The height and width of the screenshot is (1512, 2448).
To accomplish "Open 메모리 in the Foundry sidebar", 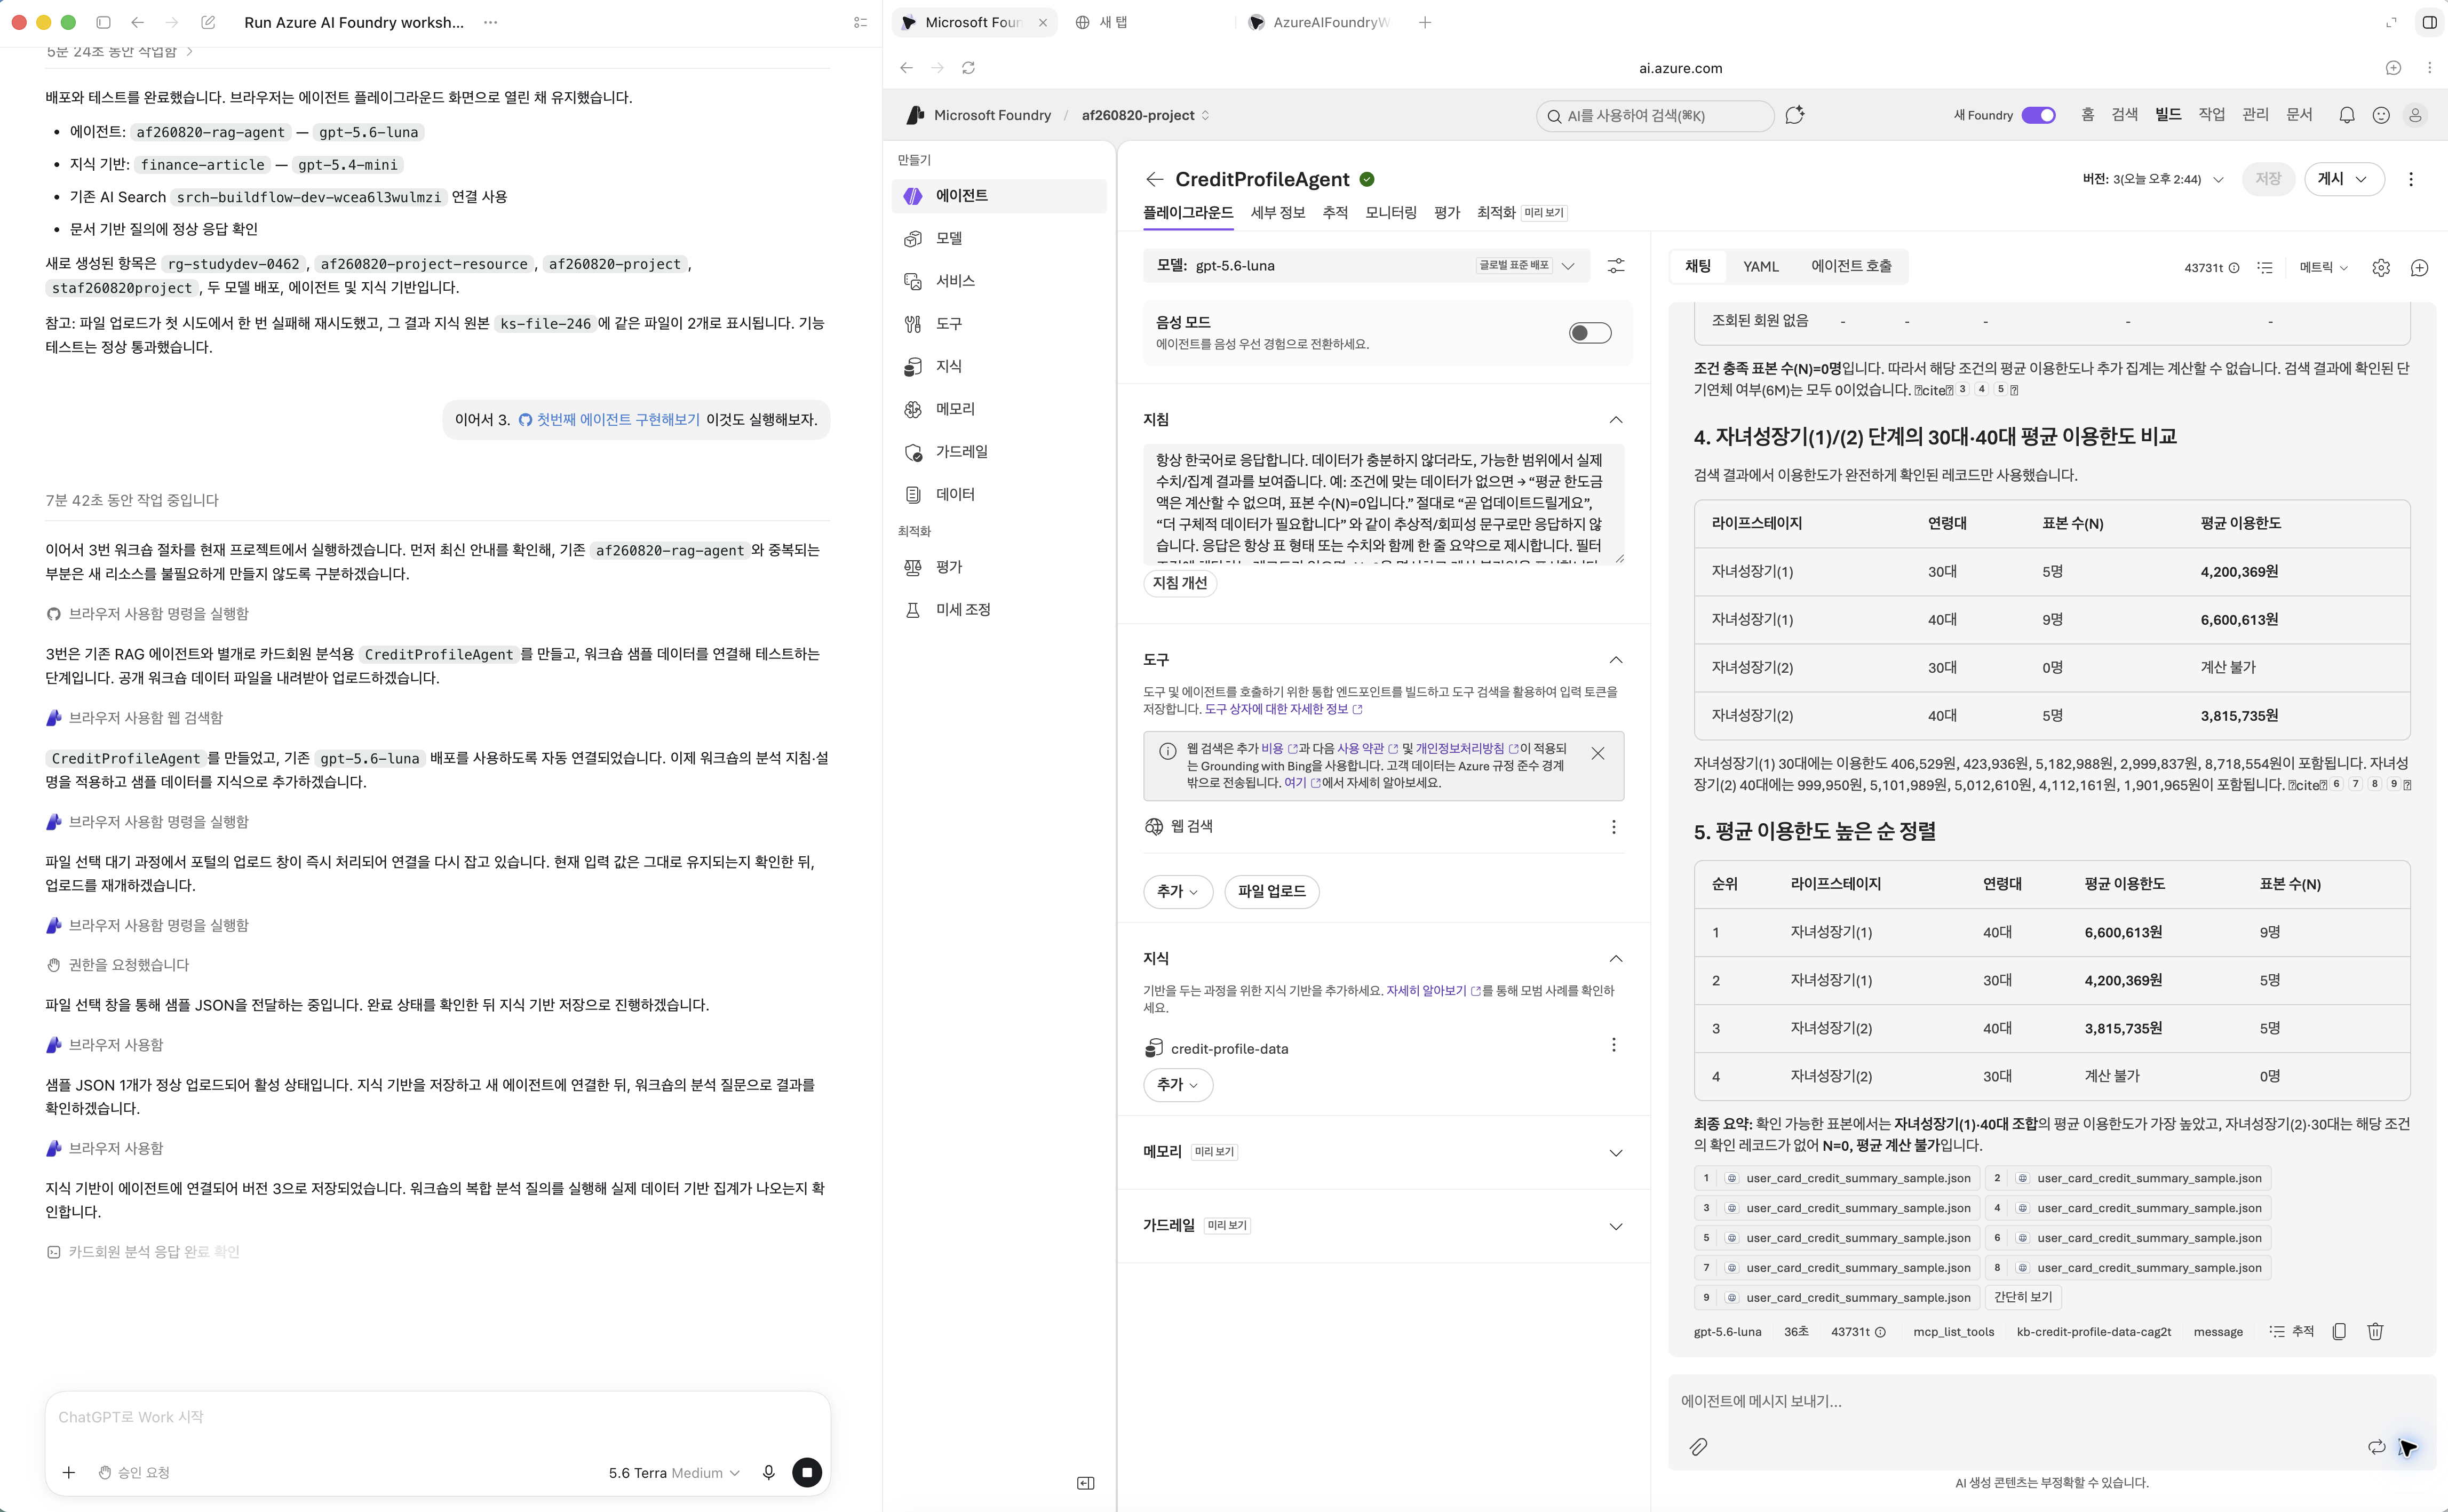I will [x=998, y=409].
